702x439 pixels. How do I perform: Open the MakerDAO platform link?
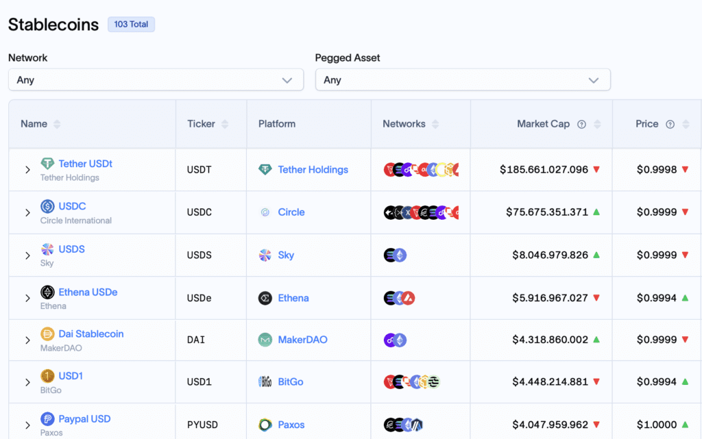point(302,340)
